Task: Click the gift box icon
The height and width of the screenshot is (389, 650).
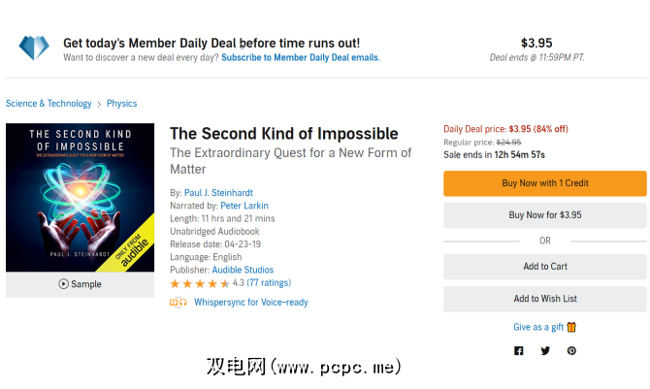Action: 571,327
